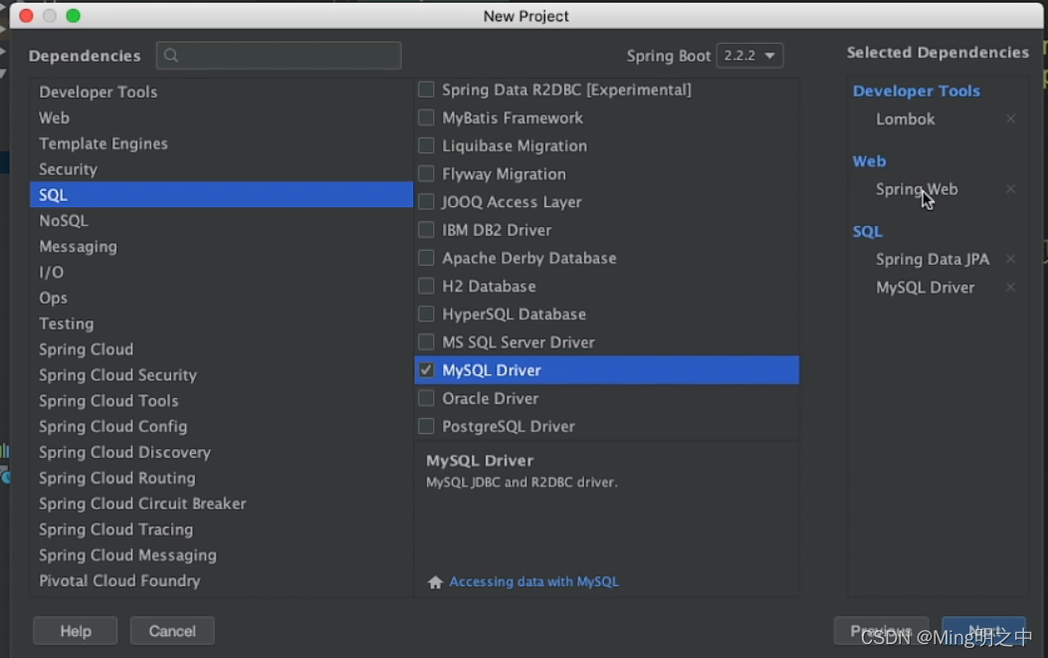
Task: Choose Spring Cloud Tracing category
Action: click(x=221, y=530)
